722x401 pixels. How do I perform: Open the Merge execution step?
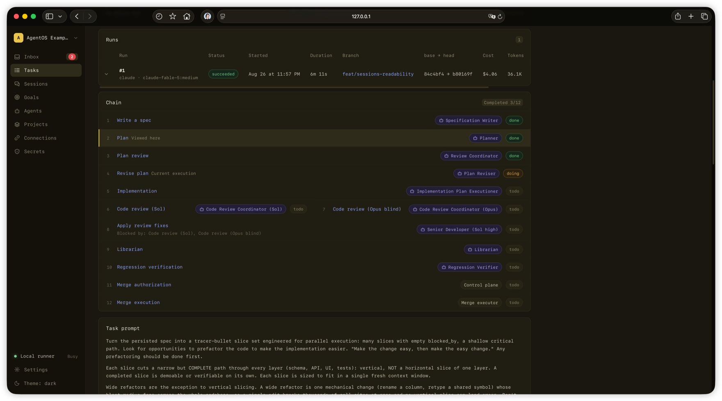pos(138,302)
